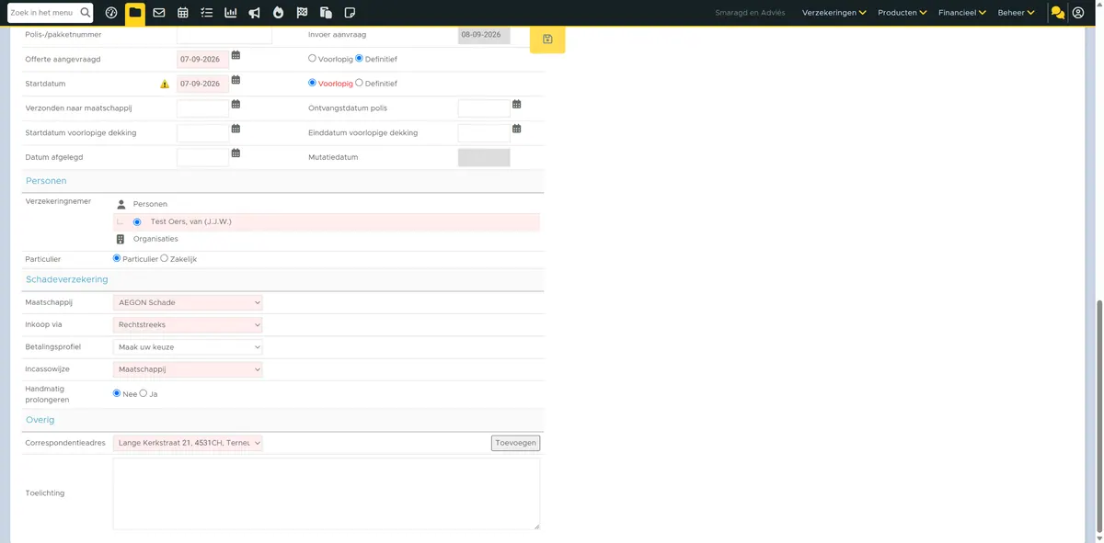This screenshot has width=1104, height=543.
Task: Open the megaphone icon
Action: tap(254, 13)
